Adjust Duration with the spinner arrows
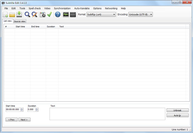 [x=37, y=110]
